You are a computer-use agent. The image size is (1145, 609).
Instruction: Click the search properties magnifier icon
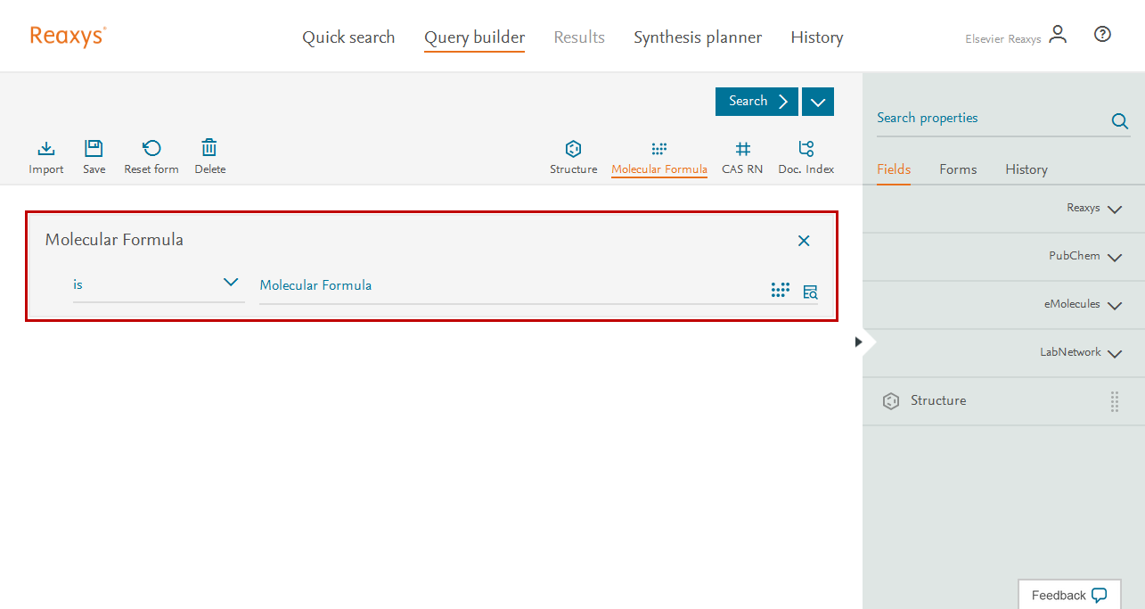1119,122
